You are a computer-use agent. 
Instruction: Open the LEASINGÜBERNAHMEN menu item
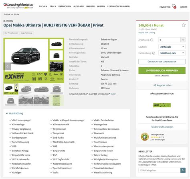[x=118, y=6]
